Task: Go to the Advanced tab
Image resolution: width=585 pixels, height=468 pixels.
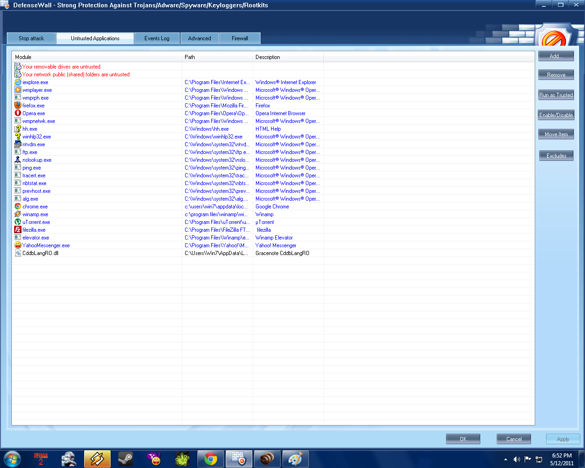Action: (200, 38)
